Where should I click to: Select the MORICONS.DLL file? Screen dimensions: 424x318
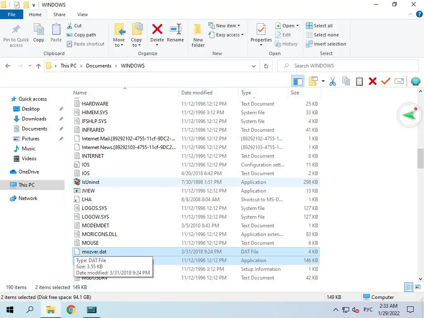[x=196, y=234]
